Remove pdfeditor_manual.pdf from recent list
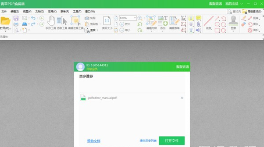 point(182,98)
